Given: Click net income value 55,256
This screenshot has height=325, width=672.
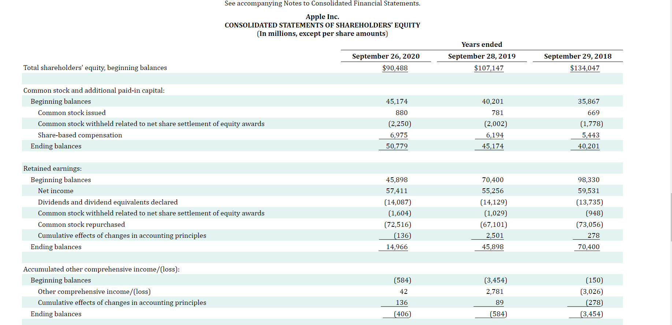Looking at the screenshot, I should (x=493, y=191).
